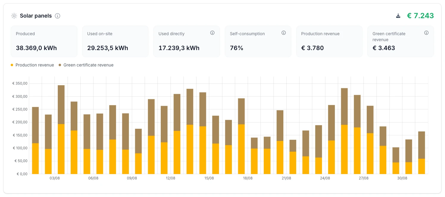Click the € 0,00 axis label
445x197 pixels.
(x=22, y=174)
